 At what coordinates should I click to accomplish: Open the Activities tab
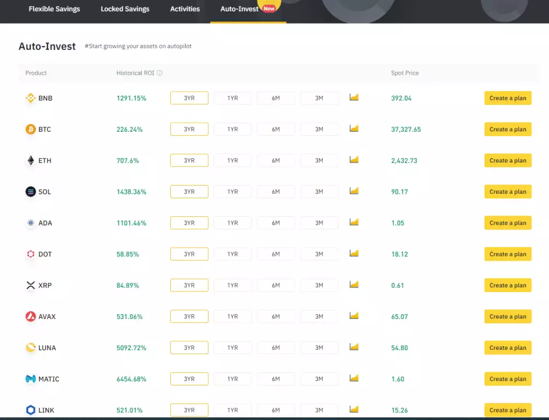tap(184, 9)
